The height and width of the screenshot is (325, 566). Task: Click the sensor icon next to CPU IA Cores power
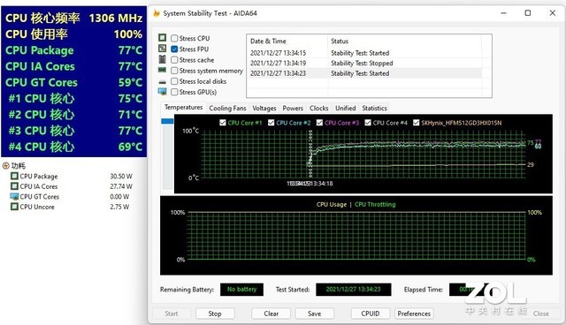(14, 186)
